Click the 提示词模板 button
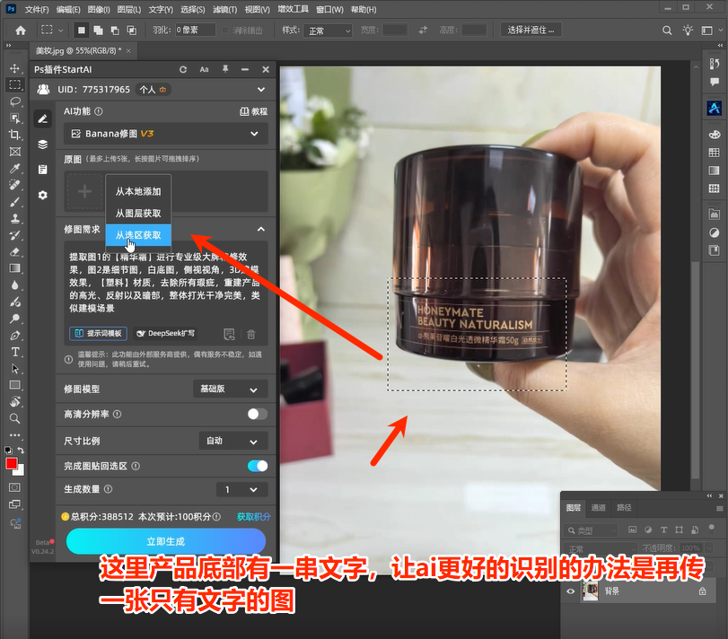Screen dimensions: 728x639 click(x=99, y=334)
